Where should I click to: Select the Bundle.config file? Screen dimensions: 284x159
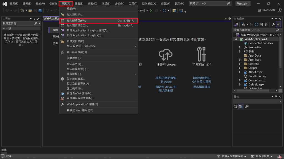[257, 76]
